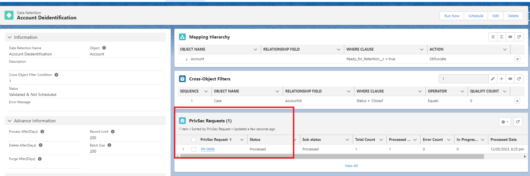Toggle Mapping Hierarchy preview eye icon
Screen dimensions: 530x176
[510, 37]
